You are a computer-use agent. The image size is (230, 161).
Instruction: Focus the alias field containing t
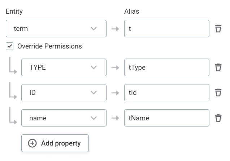pos(166,29)
